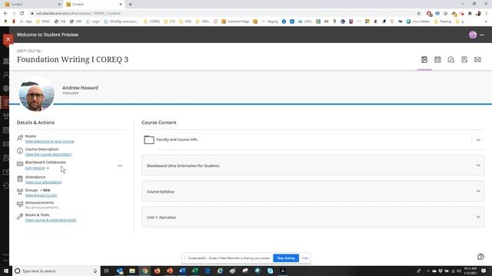492x276 pixels.
Task: Open 'View your attendance' link
Action: (43, 182)
